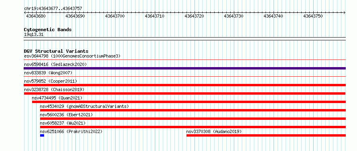The height and width of the screenshot is (151, 357).
Task: Click ruler position 43643700
Action: coord(115,16)
